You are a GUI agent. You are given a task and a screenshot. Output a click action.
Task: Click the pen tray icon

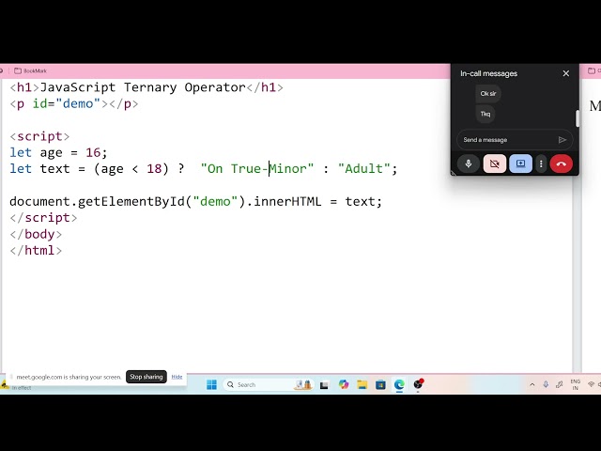560,384
